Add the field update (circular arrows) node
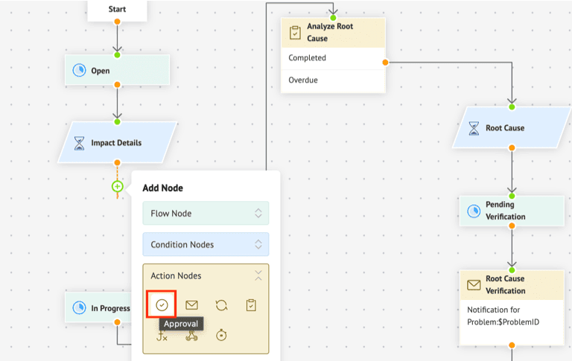Image resolution: width=572 pixels, height=361 pixels. click(x=221, y=305)
